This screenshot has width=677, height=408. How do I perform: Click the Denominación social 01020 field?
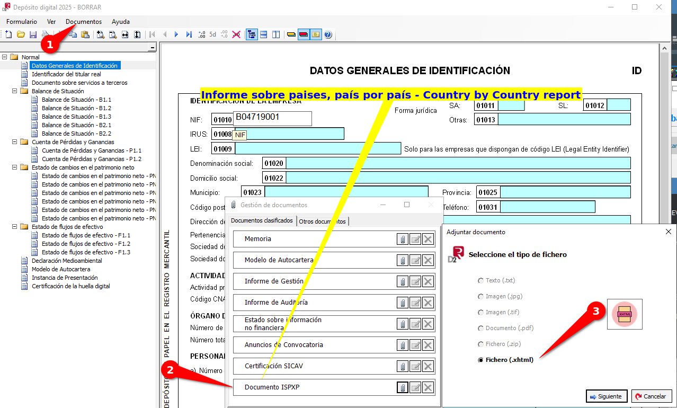[x=458, y=163]
